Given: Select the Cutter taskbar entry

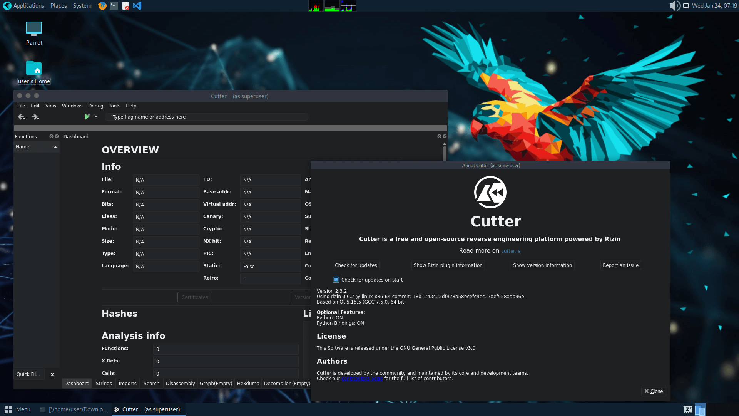Looking at the screenshot, I should [149, 409].
